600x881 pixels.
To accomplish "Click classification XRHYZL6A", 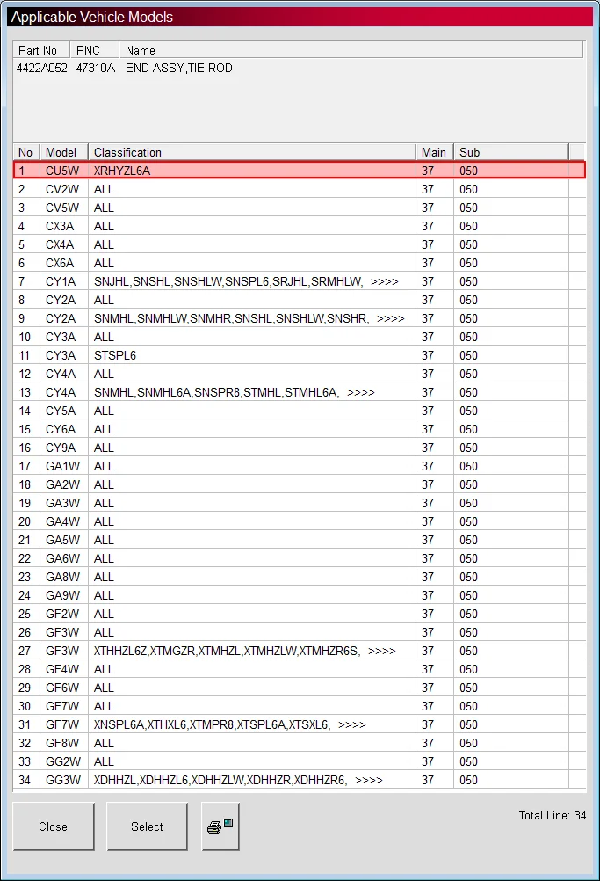I will (122, 171).
